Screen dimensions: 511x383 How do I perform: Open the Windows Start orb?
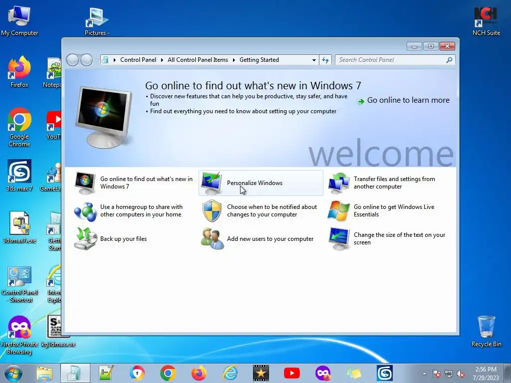[13, 373]
